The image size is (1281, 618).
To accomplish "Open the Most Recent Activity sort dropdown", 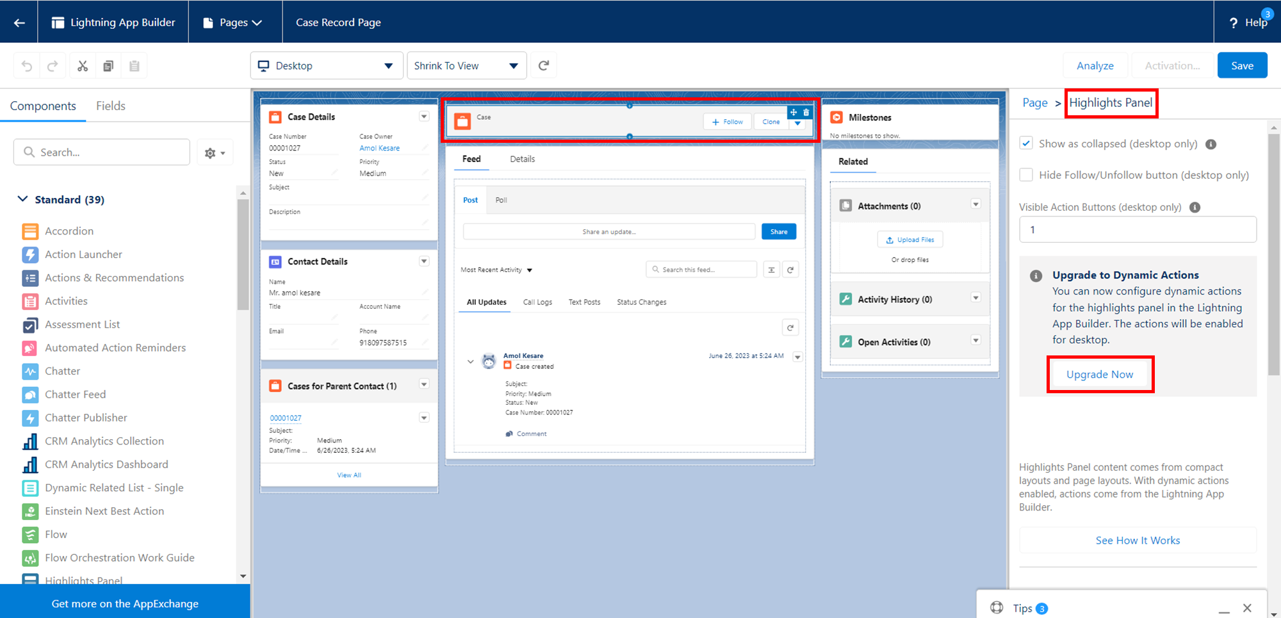I will 496,270.
